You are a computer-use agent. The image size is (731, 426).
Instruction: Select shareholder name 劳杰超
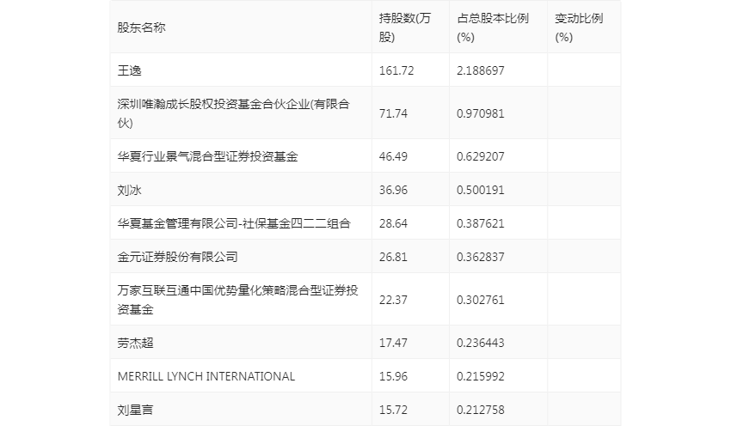pos(135,342)
